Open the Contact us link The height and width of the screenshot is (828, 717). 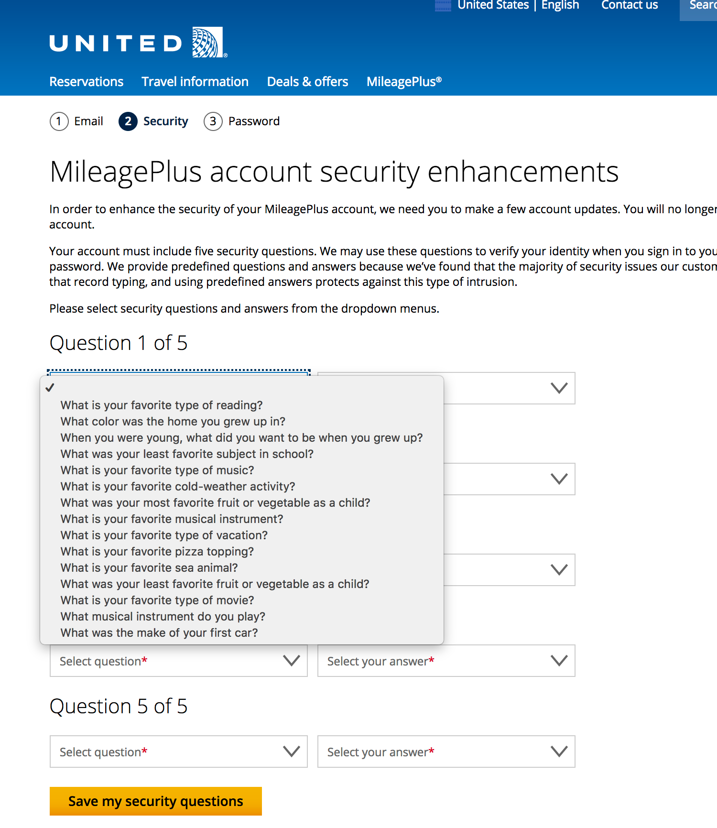coord(630,5)
